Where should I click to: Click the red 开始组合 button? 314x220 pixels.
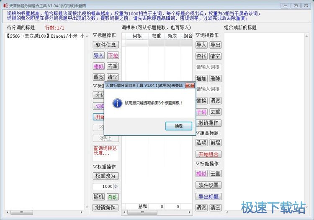(x=208, y=154)
